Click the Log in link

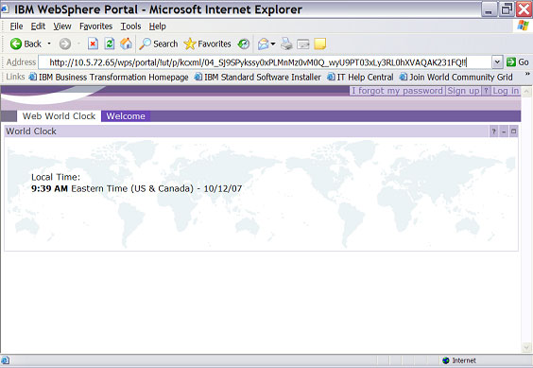pyautogui.click(x=506, y=91)
